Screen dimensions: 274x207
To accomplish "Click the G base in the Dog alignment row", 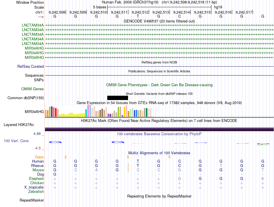I will pyautogui.click(x=55, y=174).
